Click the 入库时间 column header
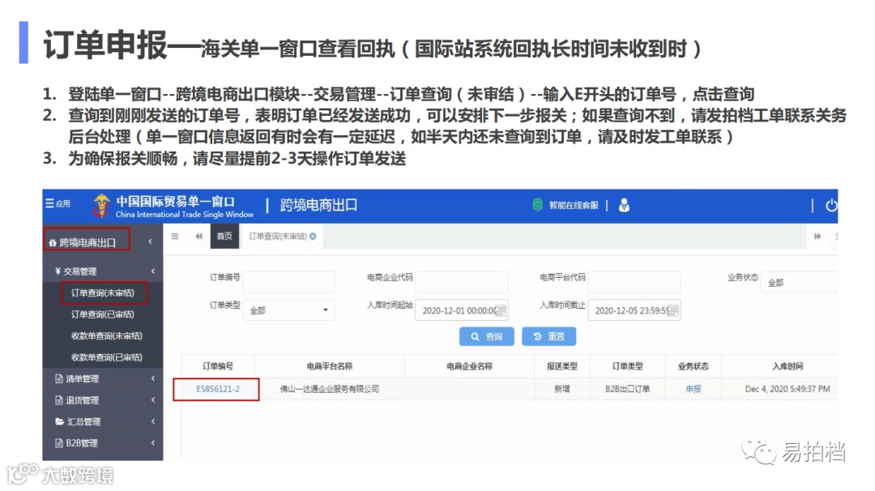This screenshot has height=491, width=875. pyautogui.click(x=787, y=366)
